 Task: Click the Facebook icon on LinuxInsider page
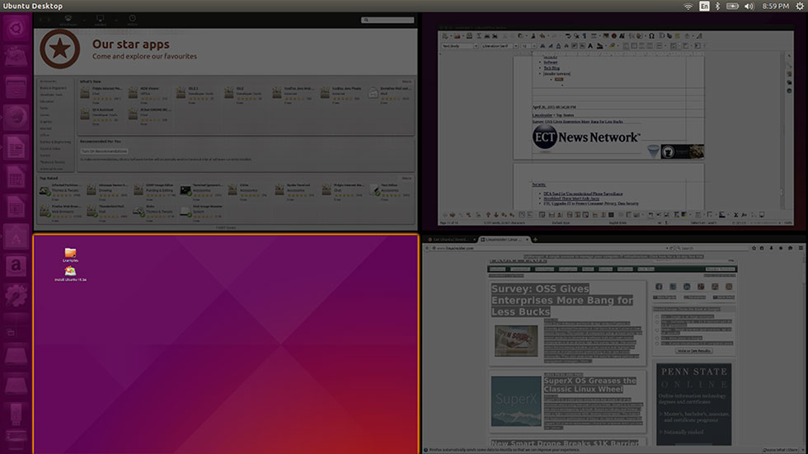(x=659, y=287)
